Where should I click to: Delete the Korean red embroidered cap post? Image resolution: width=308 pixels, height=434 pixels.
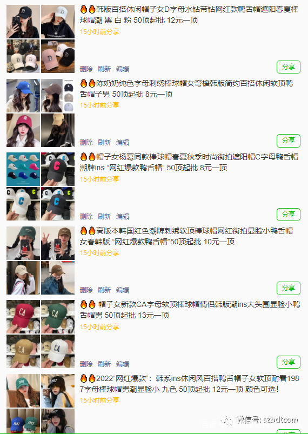86,290
